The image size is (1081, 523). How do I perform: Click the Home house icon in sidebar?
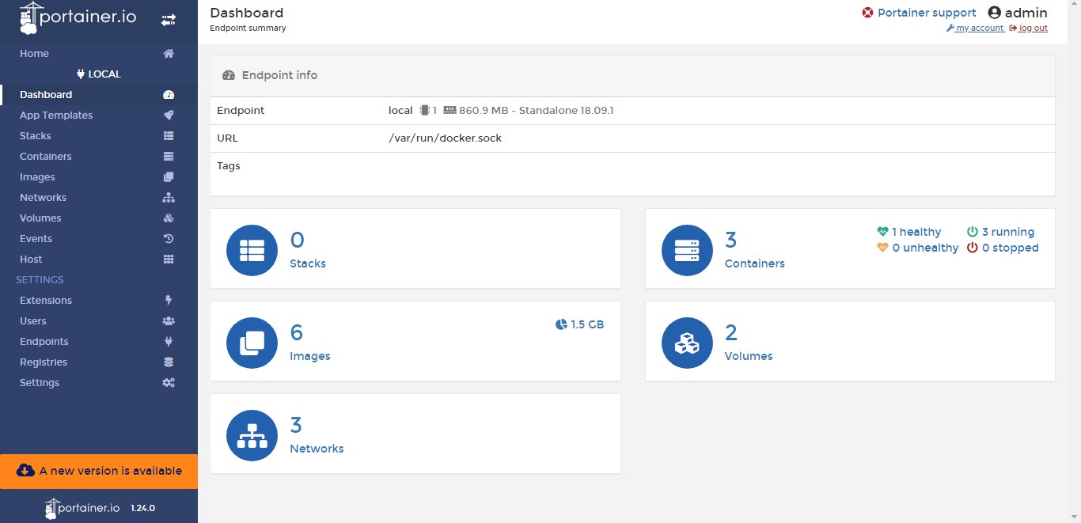169,54
